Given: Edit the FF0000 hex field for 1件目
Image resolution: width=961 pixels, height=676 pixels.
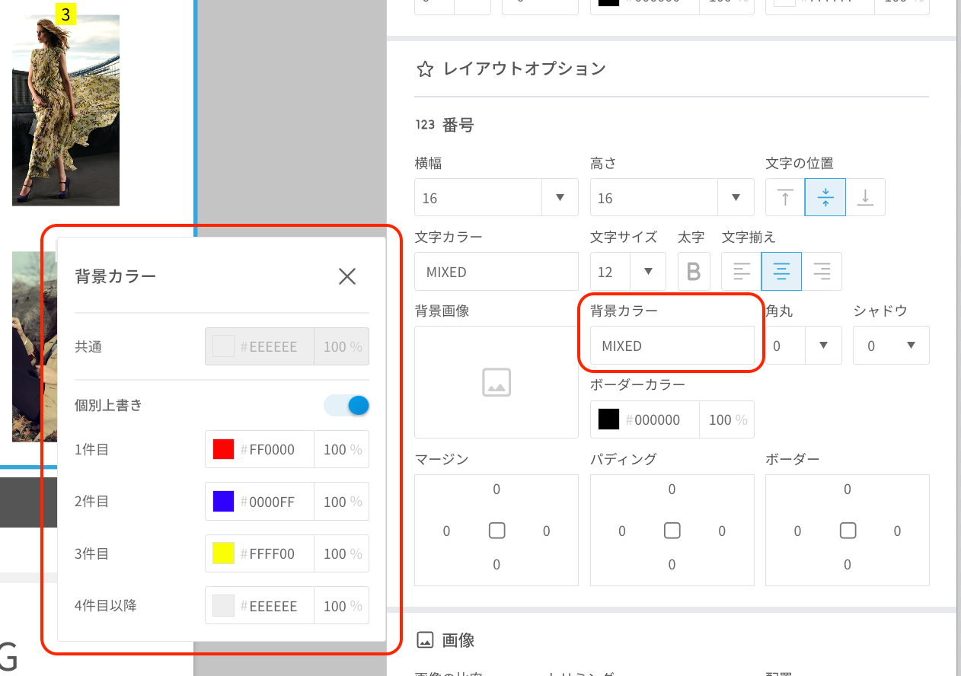Looking at the screenshot, I should click(x=272, y=450).
